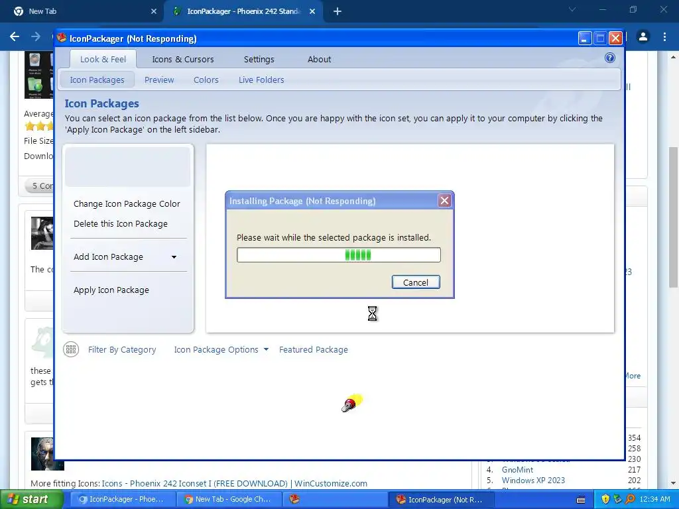Image resolution: width=679 pixels, height=509 pixels.
Task: Switch to the Icons & Cursors tab
Action: point(183,59)
